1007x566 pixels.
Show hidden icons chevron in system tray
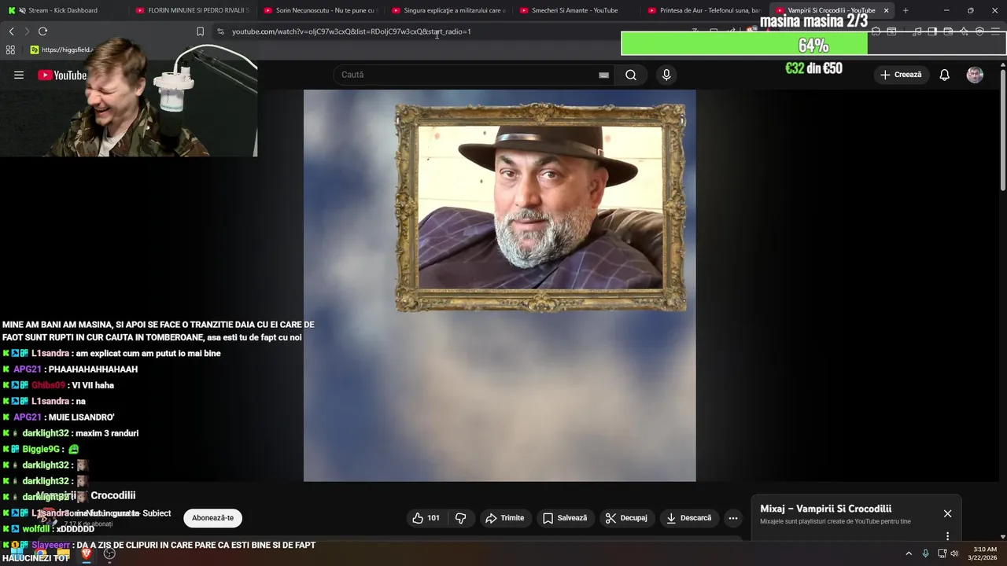point(909,553)
